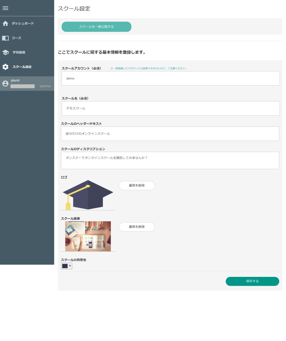Click the graduation cap learning icon

tap(5, 52)
